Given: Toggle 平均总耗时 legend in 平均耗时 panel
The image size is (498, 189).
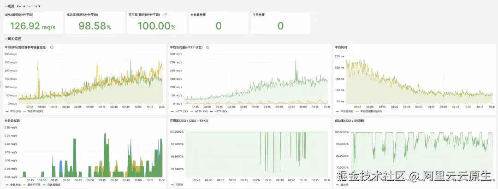Looking at the screenshot, I should tap(344, 112).
